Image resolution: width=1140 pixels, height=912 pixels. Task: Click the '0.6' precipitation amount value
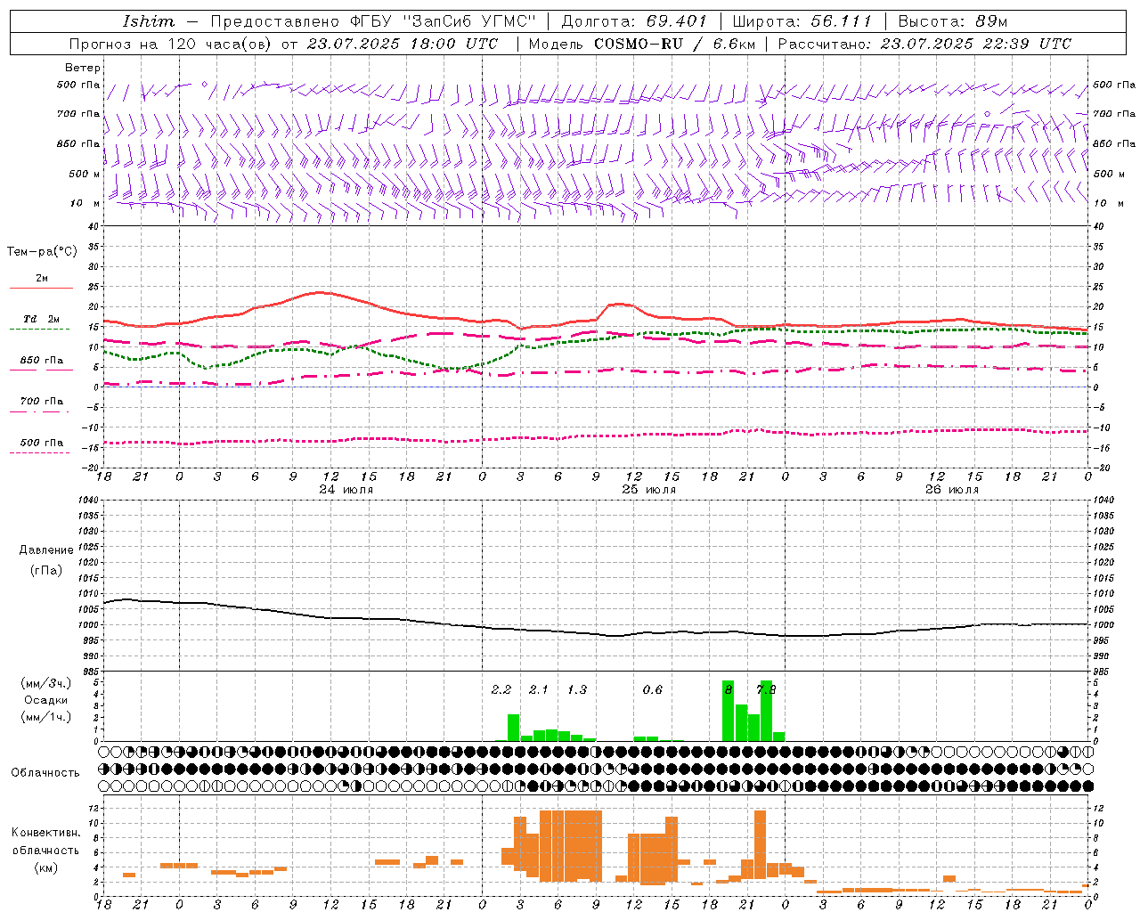click(x=653, y=689)
